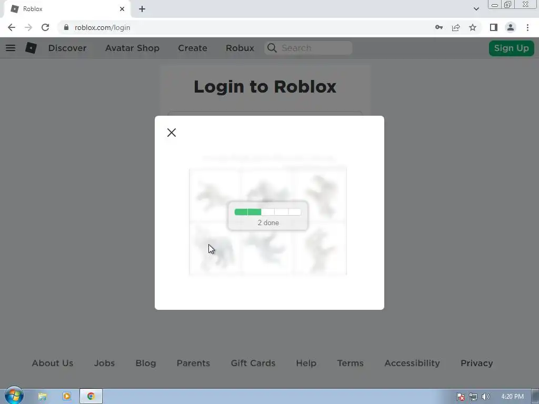
Task: Go back in browser history
Action: click(12, 27)
